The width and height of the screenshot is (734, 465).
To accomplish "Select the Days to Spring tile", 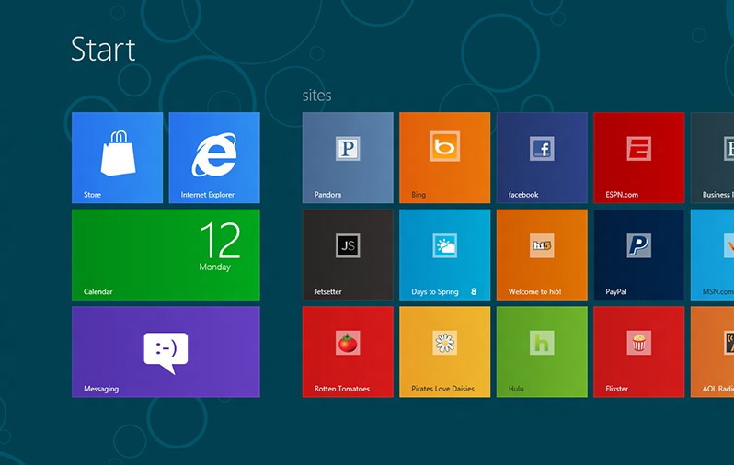I will point(444,255).
